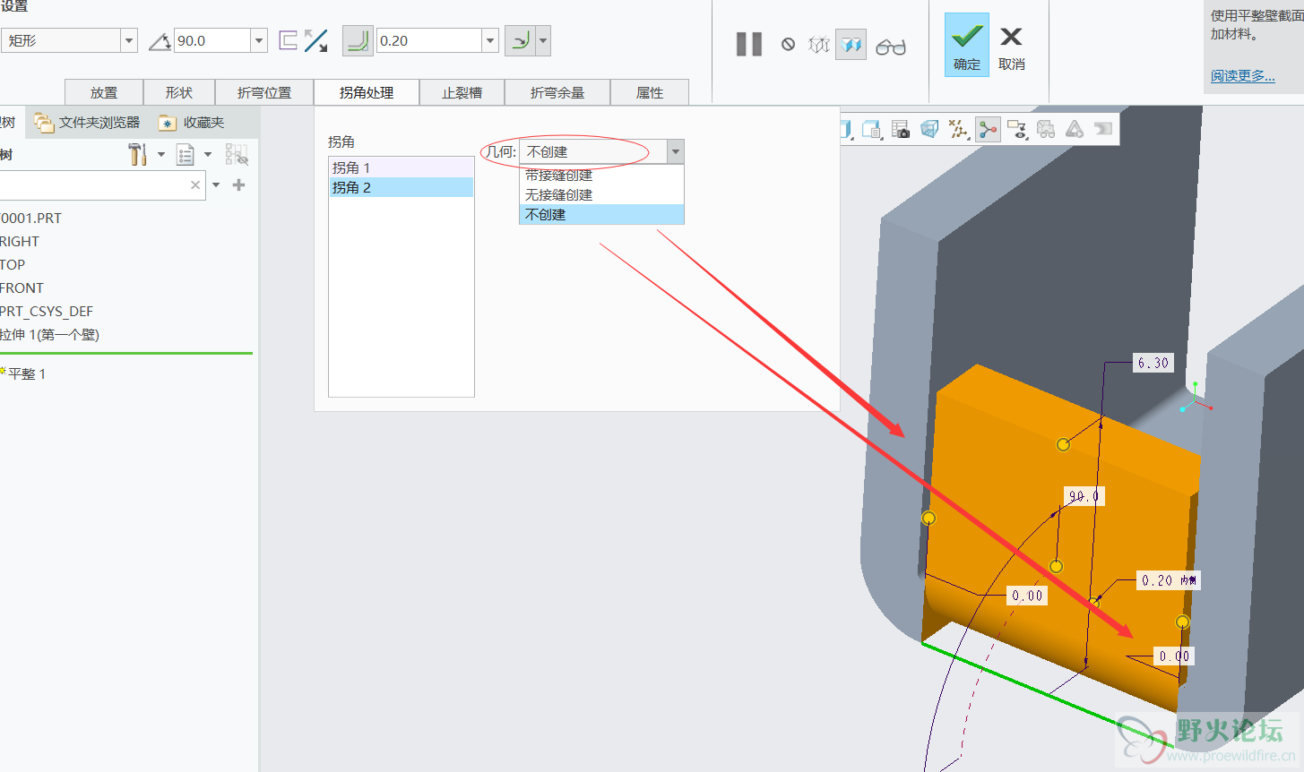
Task: Expand the 0.20 radius dropdown arrow
Action: pyautogui.click(x=490, y=40)
